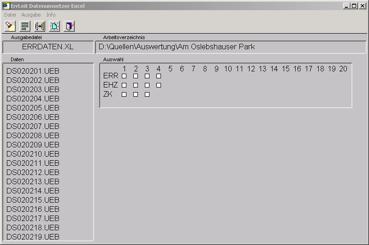Click the data convert arrow toolbar icon
Screen dimensions: 369x245
pyautogui.click(x=40, y=26)
